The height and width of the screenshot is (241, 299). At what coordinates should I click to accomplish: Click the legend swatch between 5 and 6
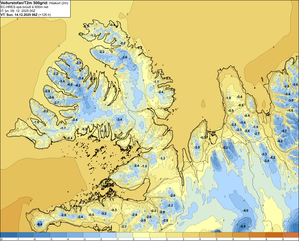click(224, 235)
